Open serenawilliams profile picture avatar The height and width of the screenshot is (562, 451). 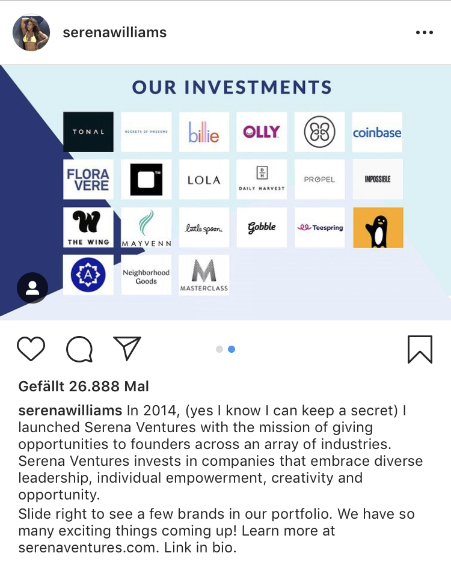(x=31, y=32)
